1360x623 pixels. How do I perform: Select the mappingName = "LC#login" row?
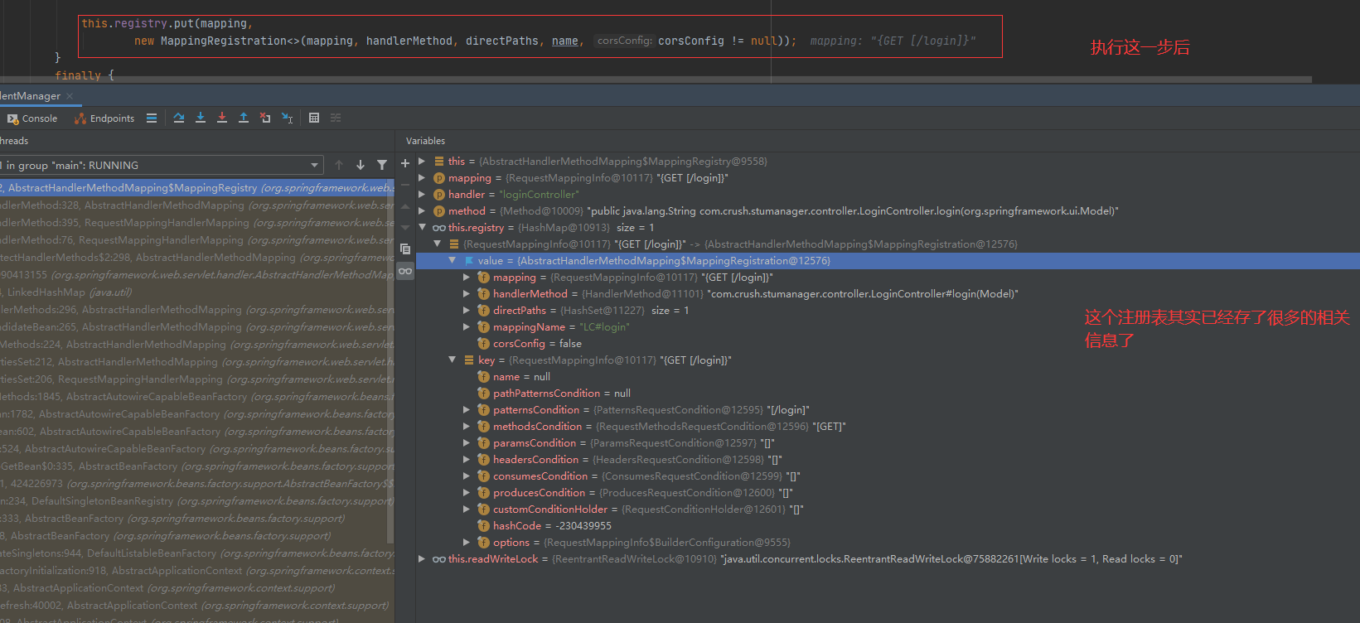pos(887,326)
